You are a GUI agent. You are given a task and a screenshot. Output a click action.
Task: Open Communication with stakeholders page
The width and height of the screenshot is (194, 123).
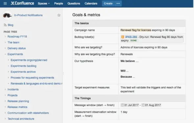[x=28, y=113]
